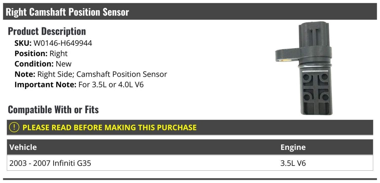Select the Engine column header
The width and height of the screenshot is (380, 183).
[x=293, y=147]
